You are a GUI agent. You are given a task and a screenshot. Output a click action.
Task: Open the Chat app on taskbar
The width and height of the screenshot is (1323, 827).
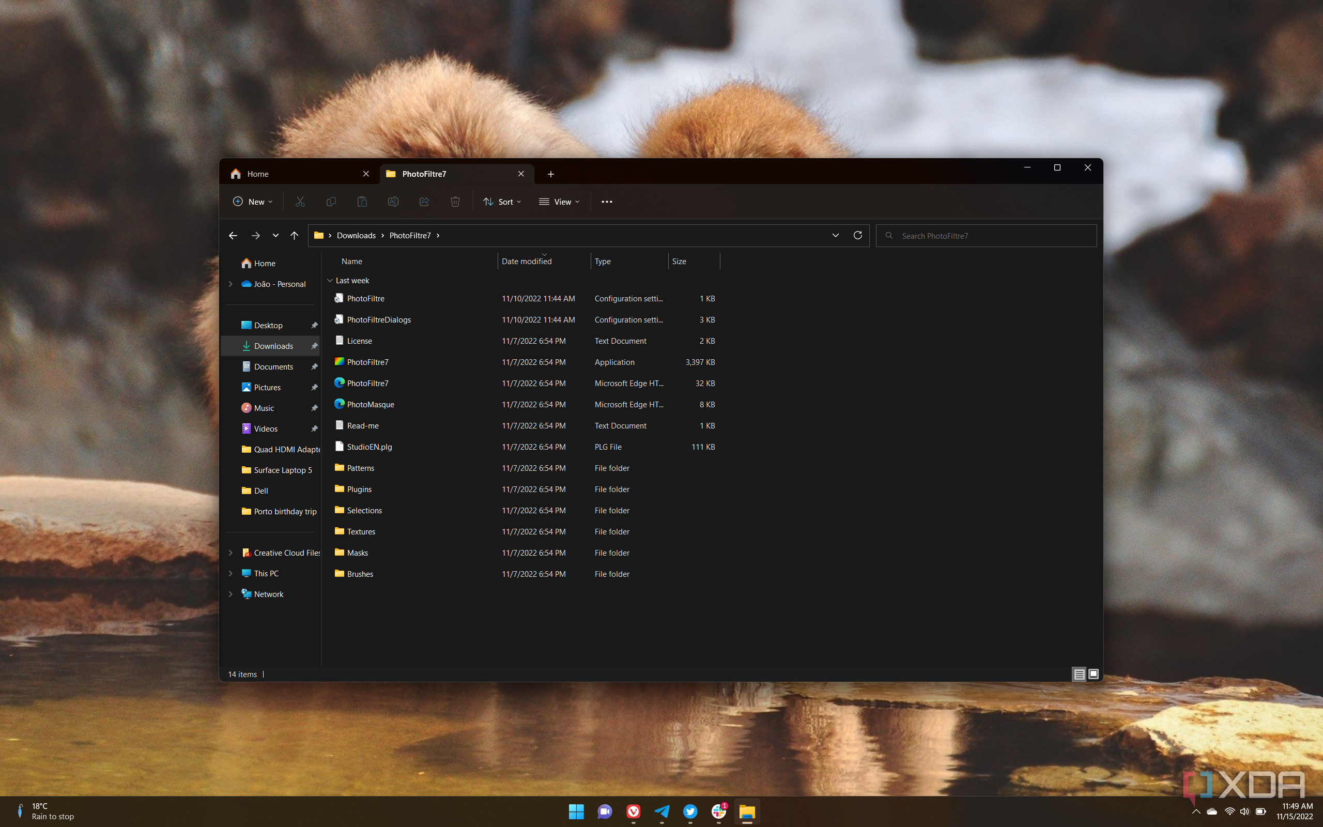coord(605,811)
